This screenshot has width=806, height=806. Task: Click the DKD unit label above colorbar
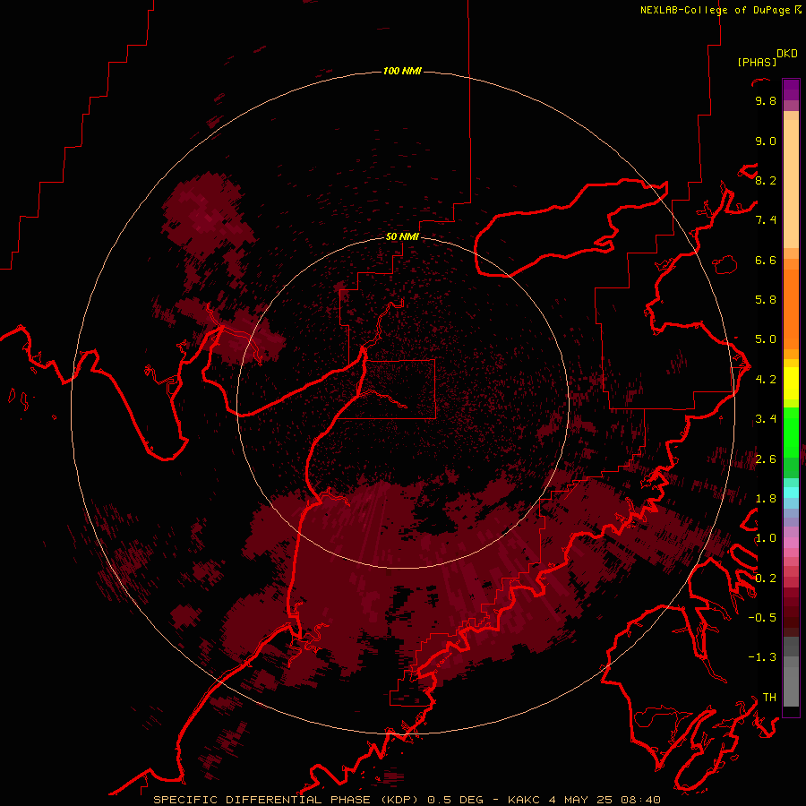click(786, 54)
